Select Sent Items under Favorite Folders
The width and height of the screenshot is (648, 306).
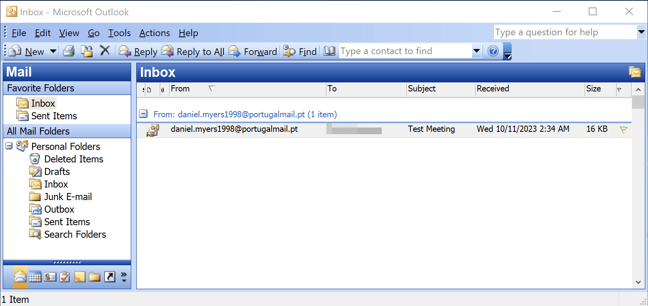47,116
